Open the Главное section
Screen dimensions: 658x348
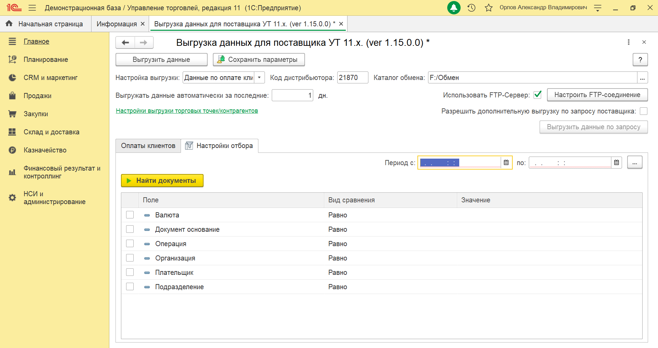[36, 41]
